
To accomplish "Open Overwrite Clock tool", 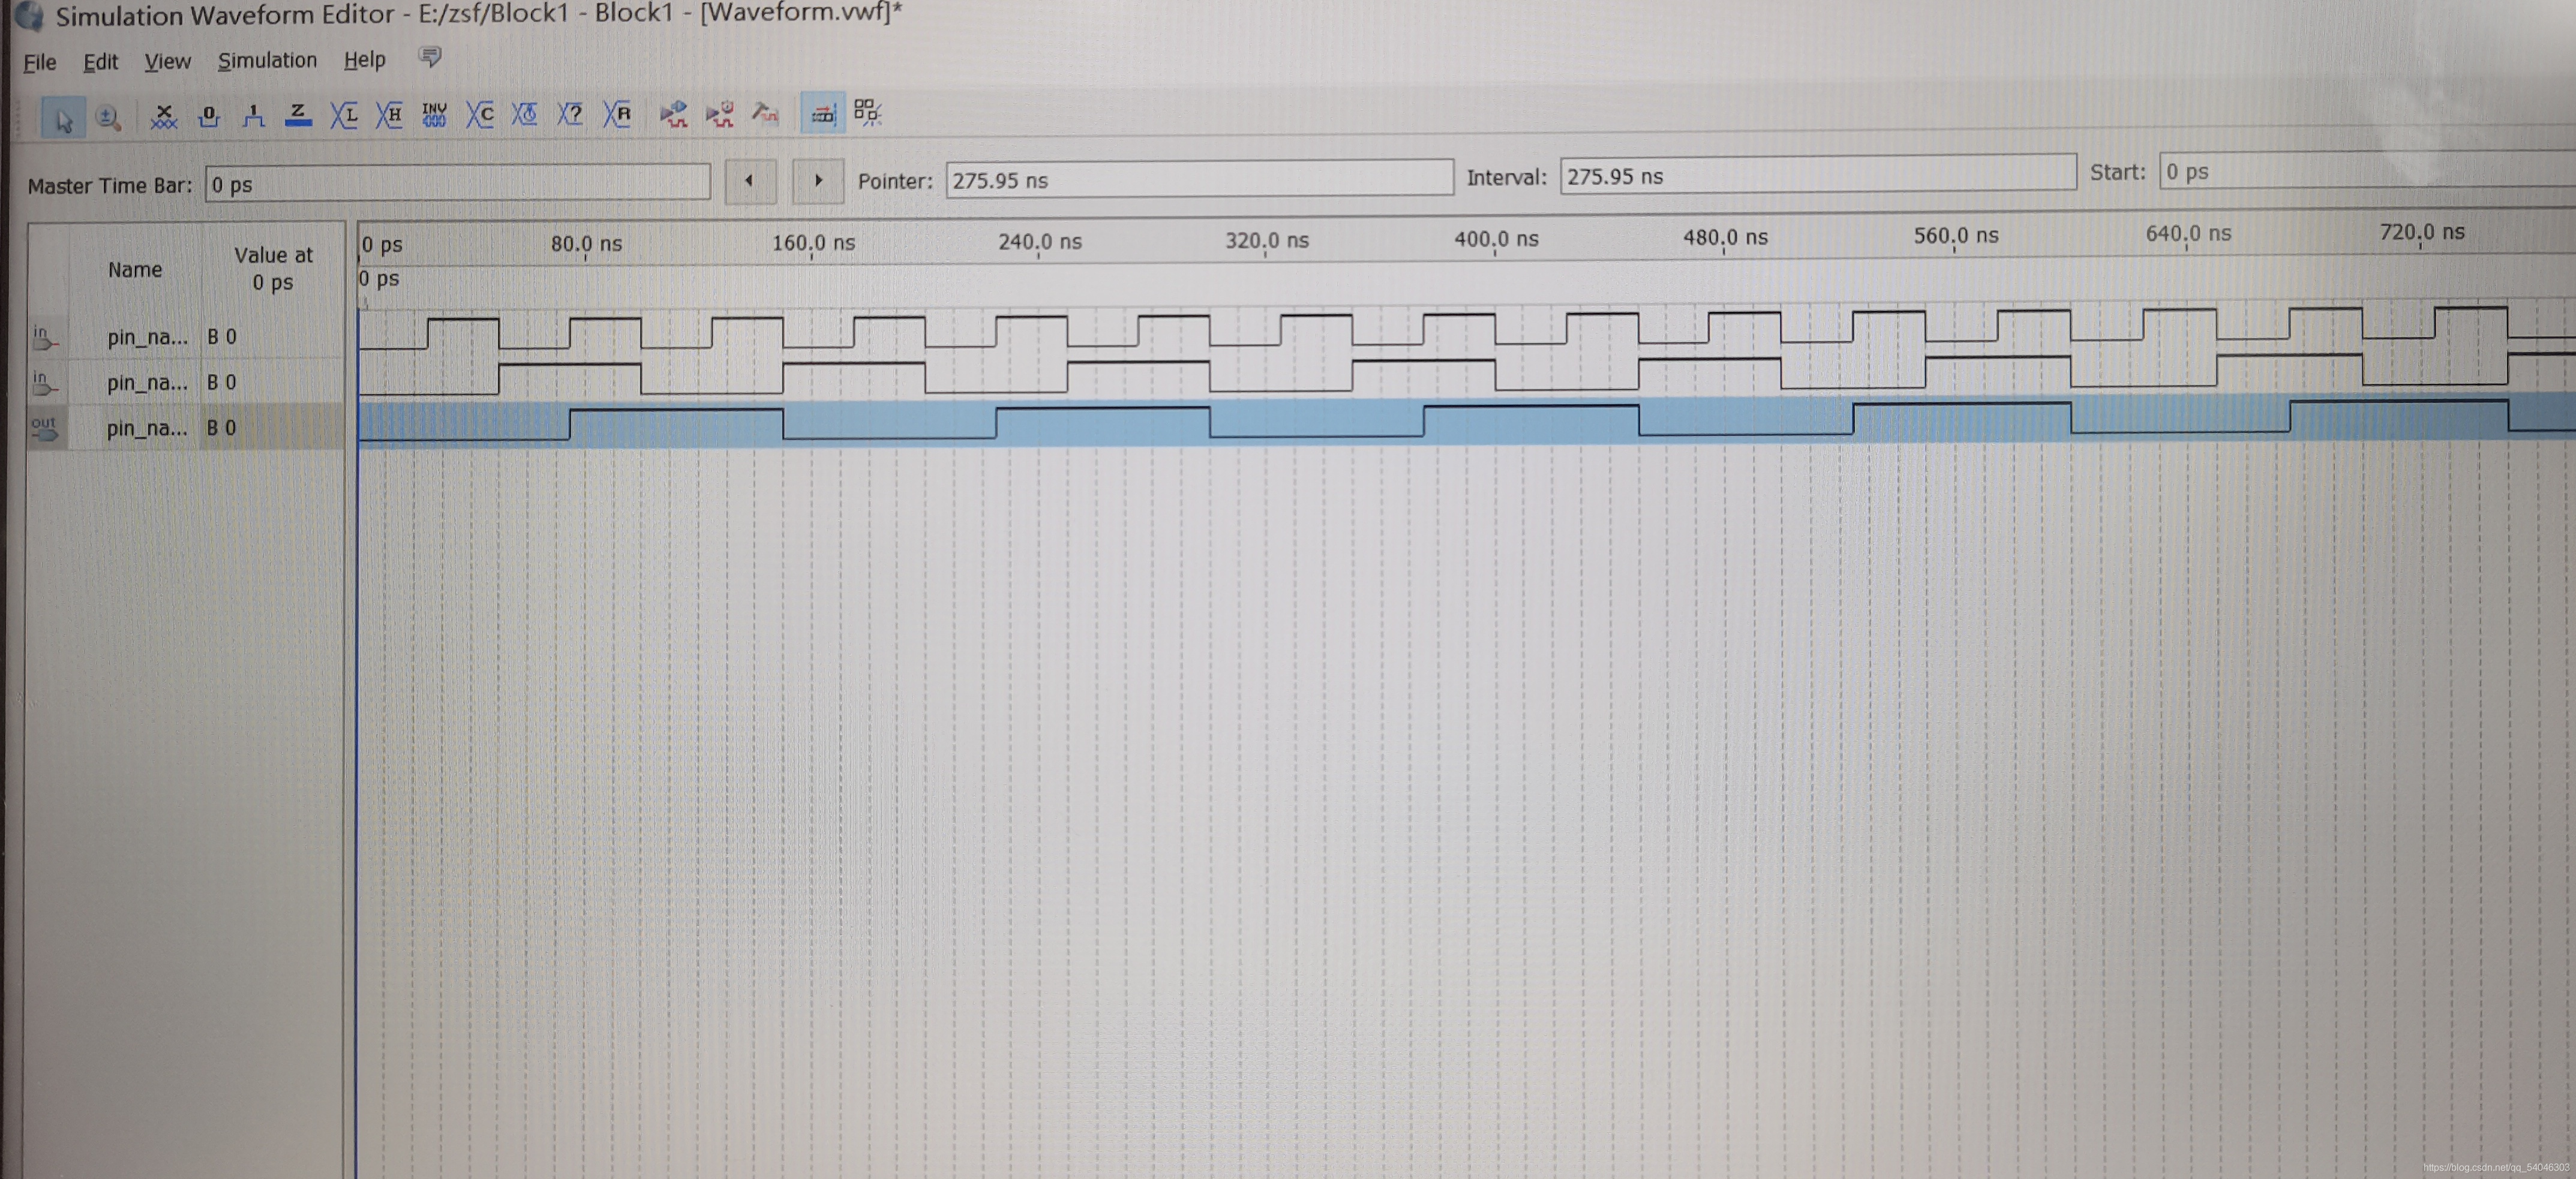I will click(525, 114).
